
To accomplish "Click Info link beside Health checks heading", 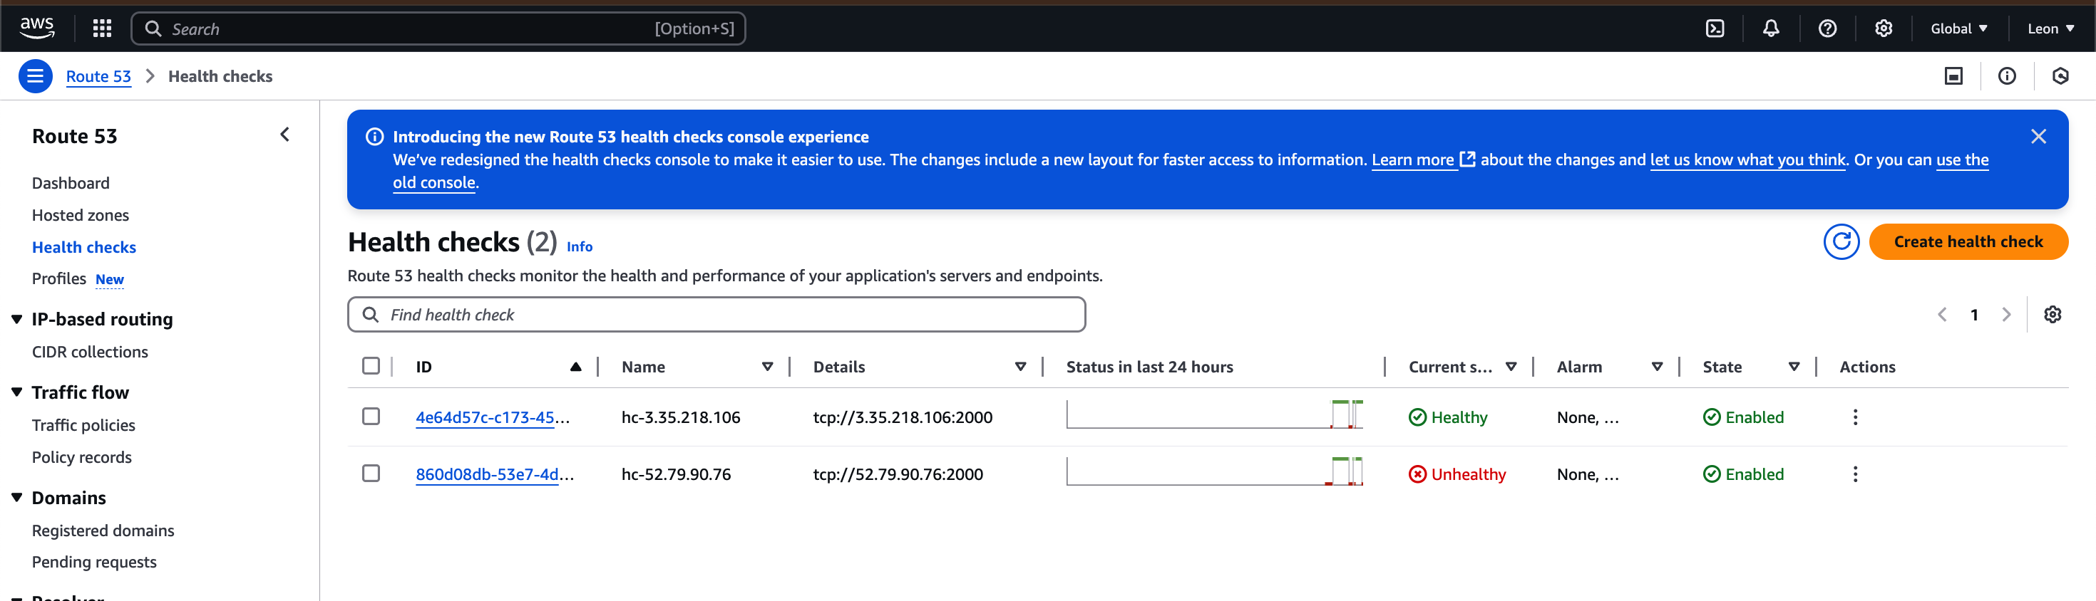I will [x=580, y=247].
